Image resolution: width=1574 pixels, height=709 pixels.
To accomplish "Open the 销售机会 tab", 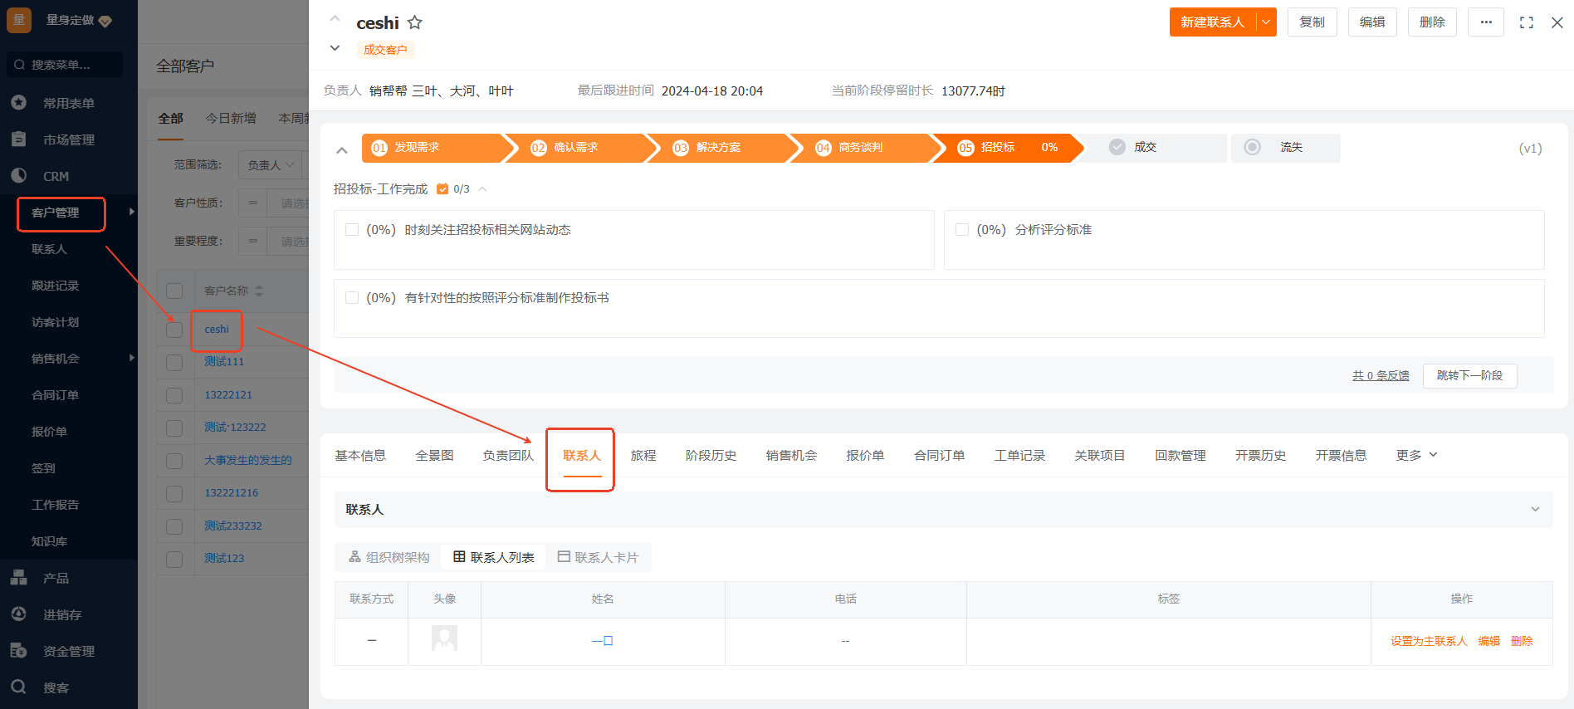I will tap(791, 455).
